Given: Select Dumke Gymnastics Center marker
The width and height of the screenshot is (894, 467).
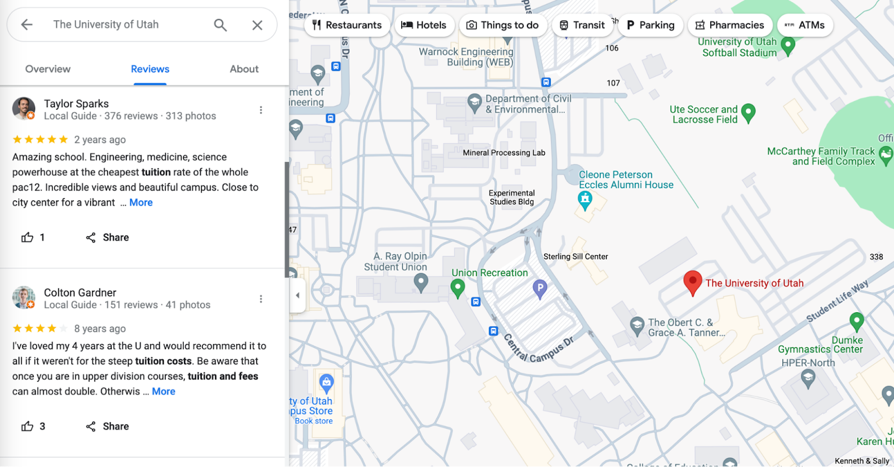Looking at the screenshot, I should (x=857, y=322).
